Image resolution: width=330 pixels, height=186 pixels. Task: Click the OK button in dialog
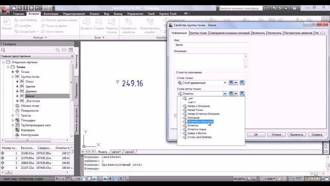pos(256,135)
